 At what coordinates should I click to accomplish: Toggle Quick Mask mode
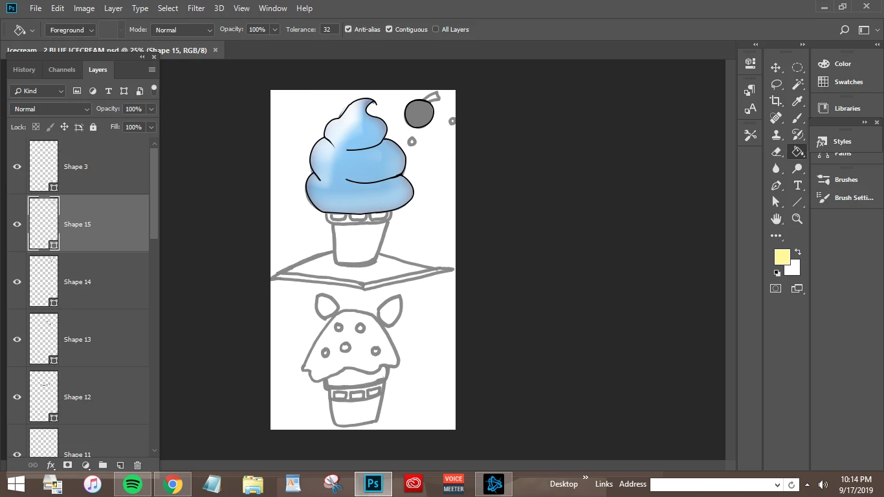pyautogui.click(x=776, y=289)
